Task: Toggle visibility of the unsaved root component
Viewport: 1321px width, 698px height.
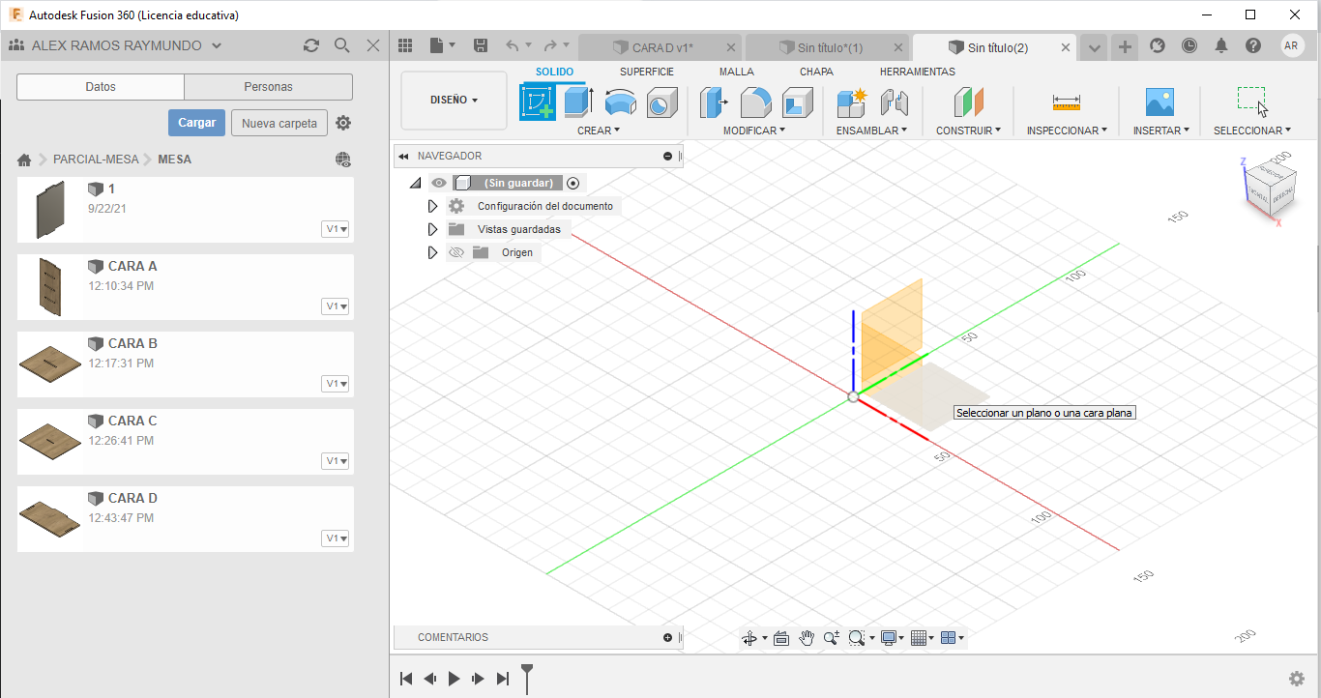Action: 439,183
